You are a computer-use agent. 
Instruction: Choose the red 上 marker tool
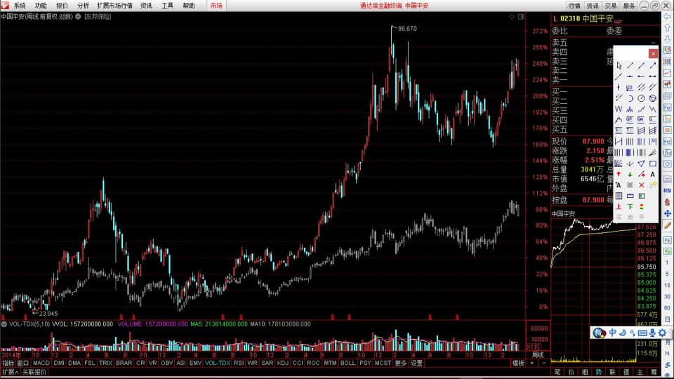(x=619, y=206)
